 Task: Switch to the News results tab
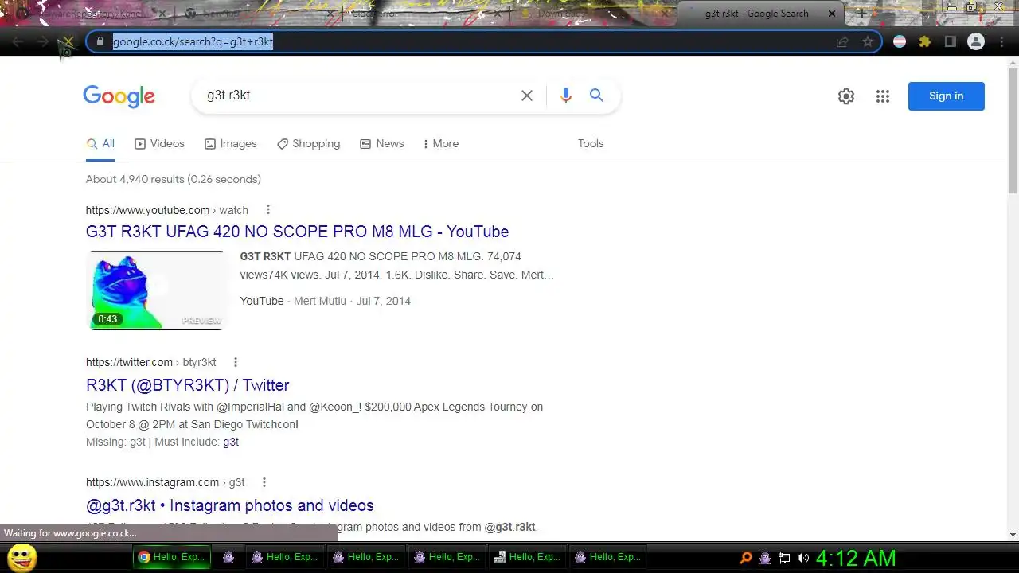(x=382, y=144)
